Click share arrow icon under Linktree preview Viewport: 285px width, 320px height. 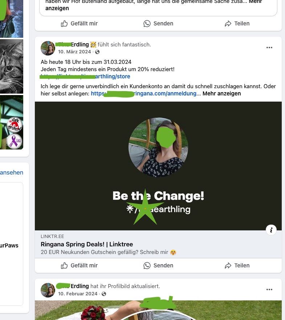pos(228,265)
